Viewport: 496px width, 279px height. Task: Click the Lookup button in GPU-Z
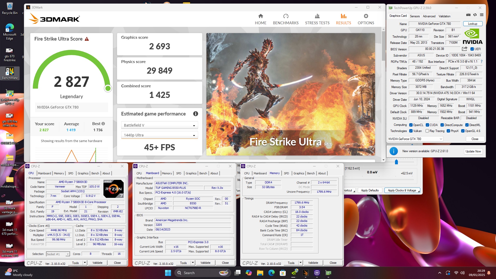point(472,24)
